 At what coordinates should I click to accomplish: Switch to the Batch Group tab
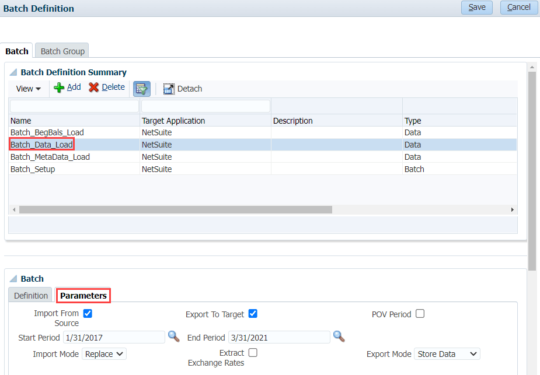click(62, 51)
